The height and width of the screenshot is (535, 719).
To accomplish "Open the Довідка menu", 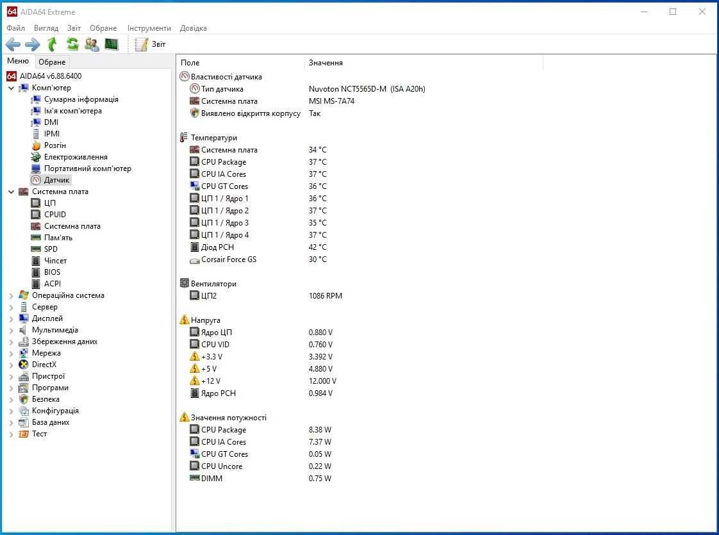I will pos(193,28).
